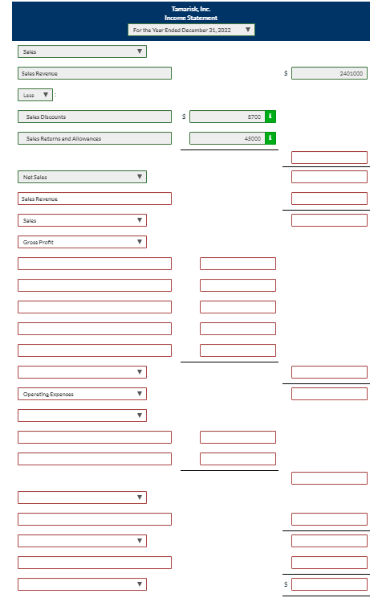Expand the Less dropdown
The image size is (378, 606).
(x=35, y=95)
